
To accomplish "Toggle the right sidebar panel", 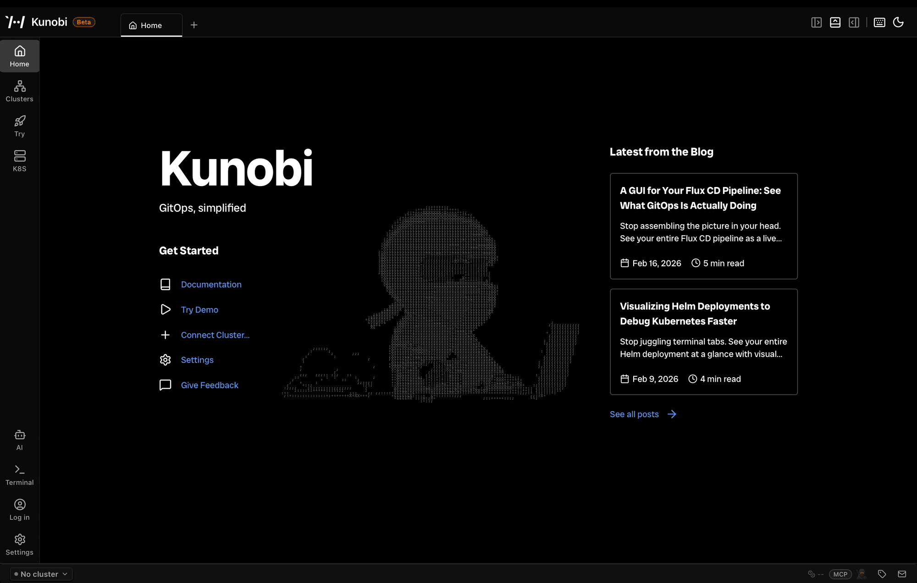I will 854,22.
